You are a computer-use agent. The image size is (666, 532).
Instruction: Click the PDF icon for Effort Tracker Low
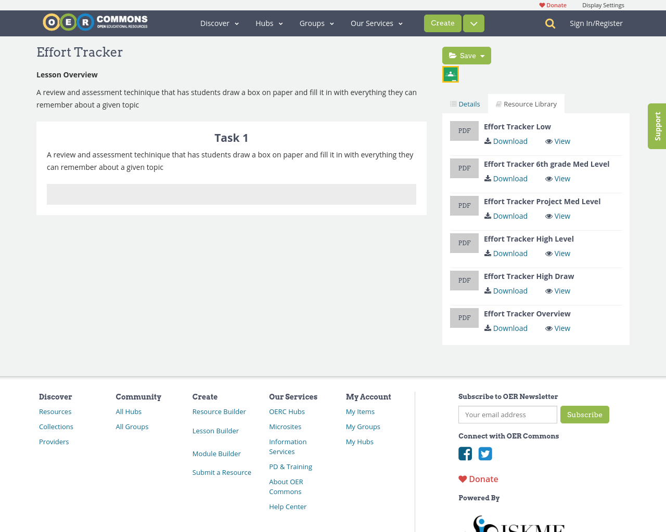coord(464,130)
